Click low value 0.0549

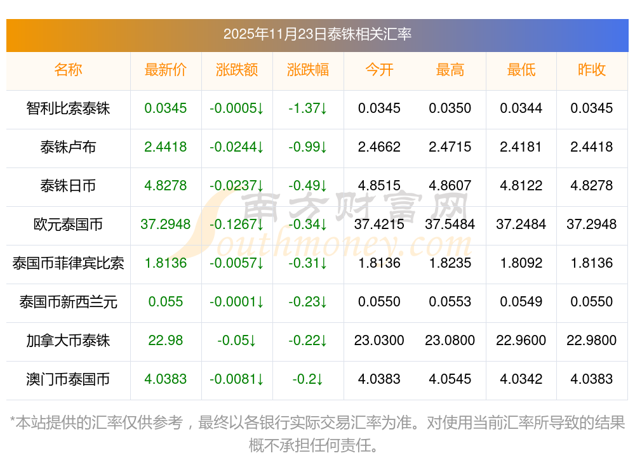pos(521,302)
